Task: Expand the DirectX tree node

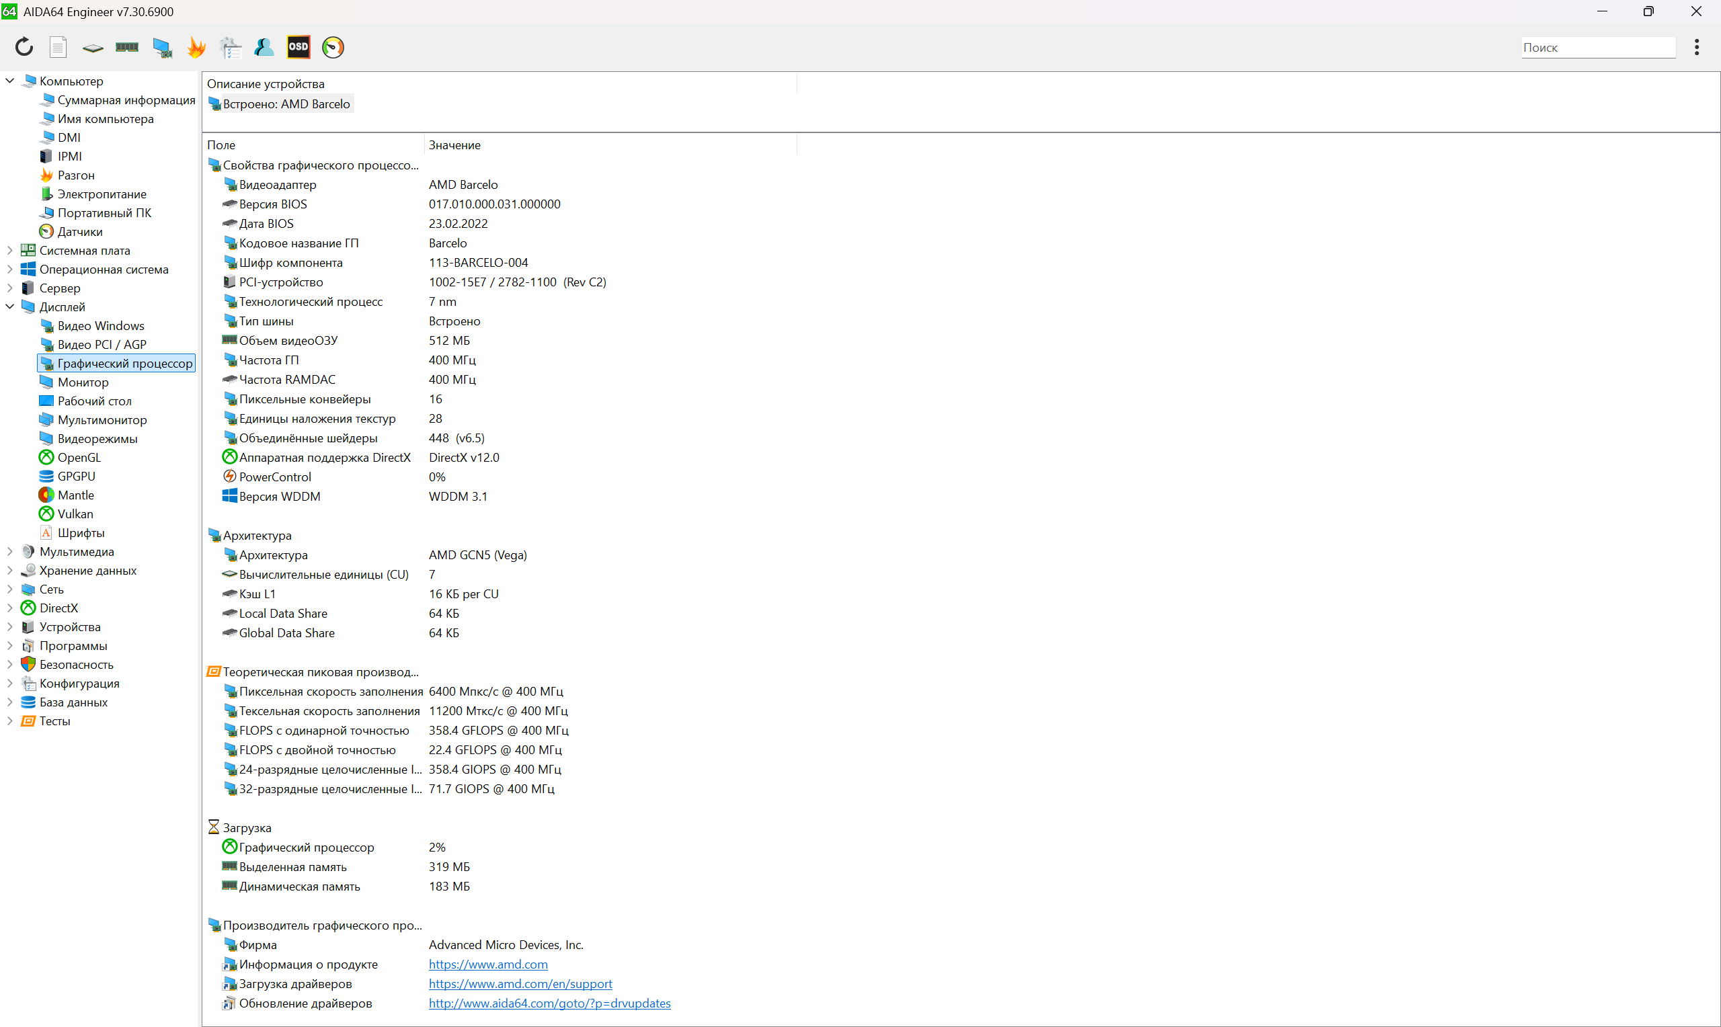Action: 9,608
